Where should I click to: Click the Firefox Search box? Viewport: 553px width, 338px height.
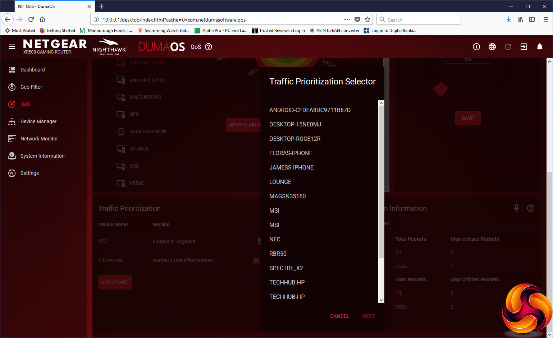tap(419, 19)
